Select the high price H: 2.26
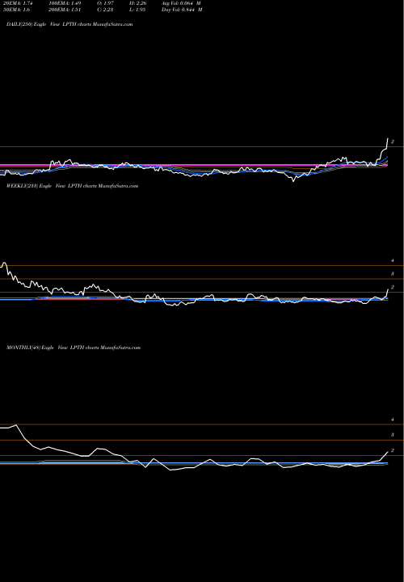Viewport: 404px width, 582px height. pyautogui.click(x=138, y=3)
